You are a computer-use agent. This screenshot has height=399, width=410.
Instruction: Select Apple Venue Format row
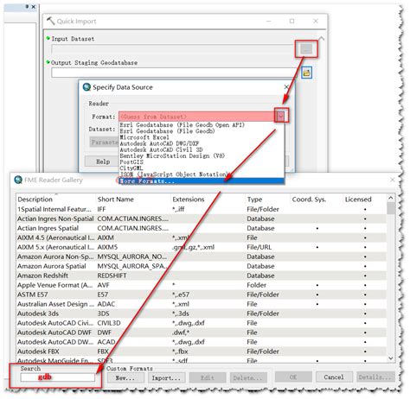pos(202,285)
